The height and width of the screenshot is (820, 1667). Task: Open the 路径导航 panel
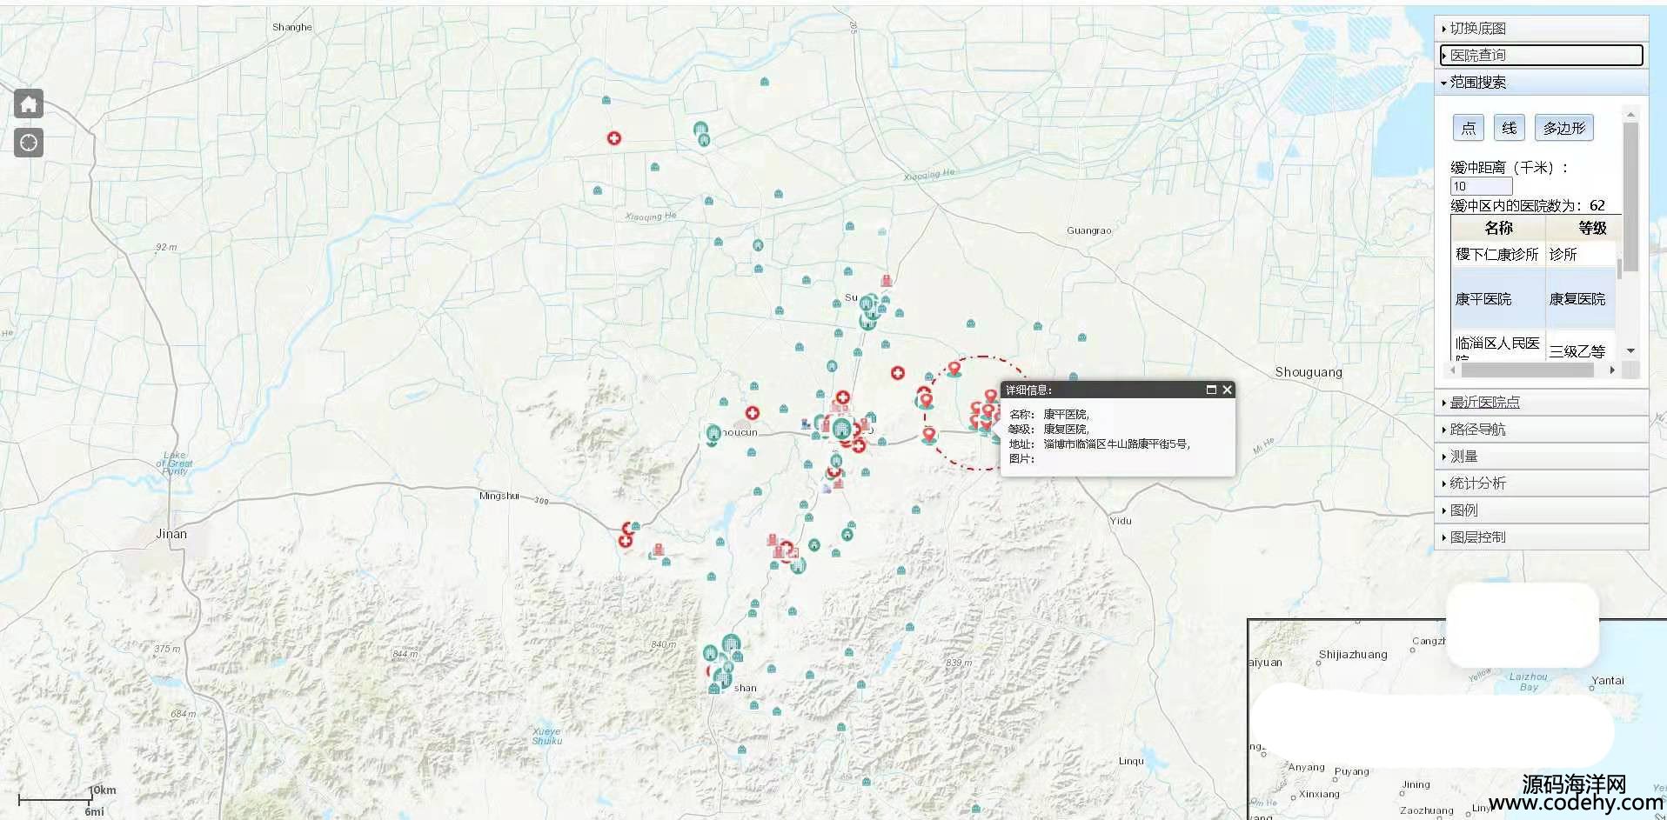point(1477,430)
